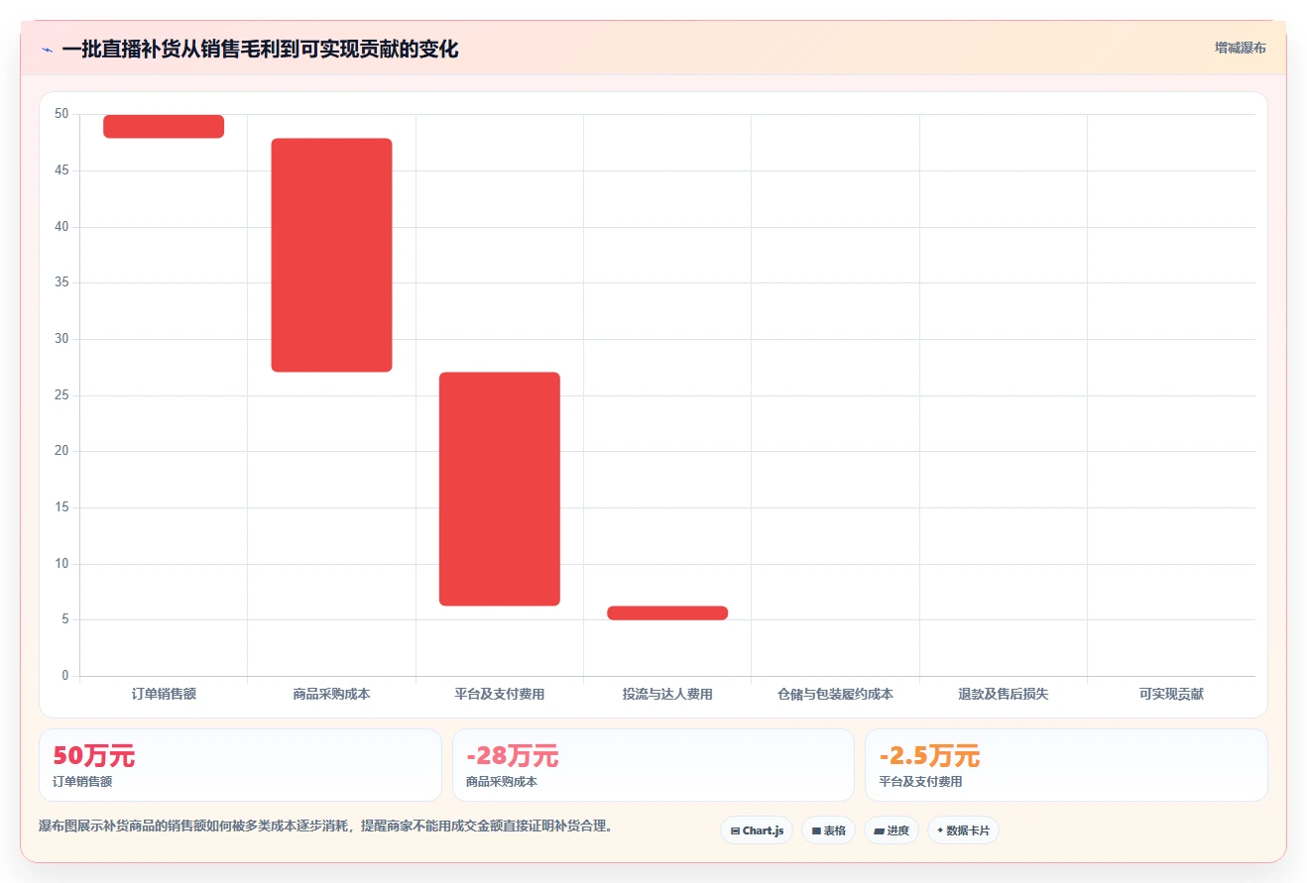Viewport: 1307px width, 883px height.
Task: Click the lightning icon beside the title
Action: [47, 49]
